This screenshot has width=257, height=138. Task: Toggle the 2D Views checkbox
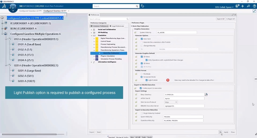point(142,57)
